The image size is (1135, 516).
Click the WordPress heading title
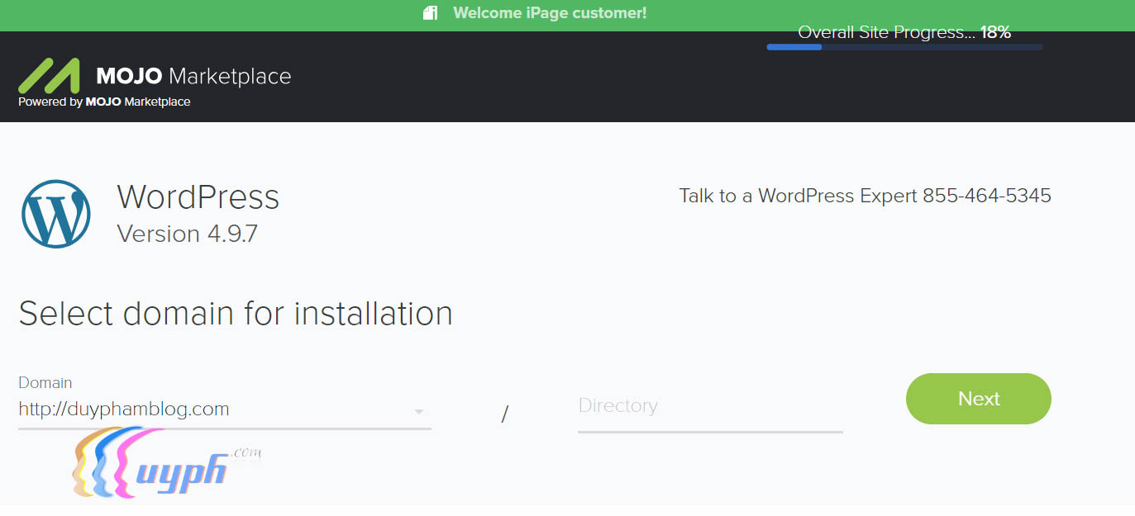click(198, 198)
